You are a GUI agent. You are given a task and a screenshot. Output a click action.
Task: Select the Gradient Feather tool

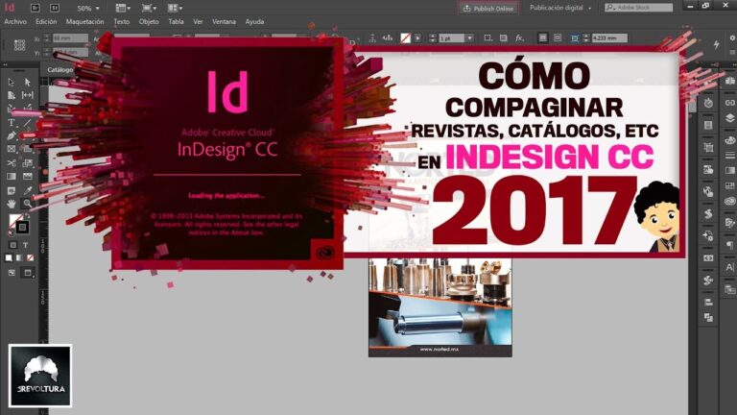coord(27,177)
